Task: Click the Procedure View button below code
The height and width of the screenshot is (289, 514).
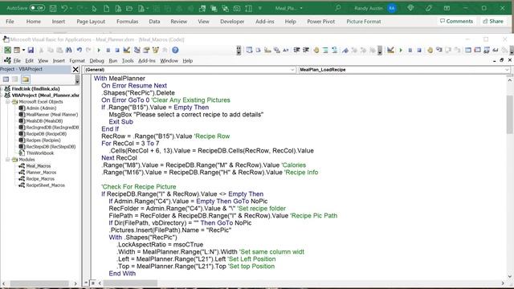Action: 87,283
